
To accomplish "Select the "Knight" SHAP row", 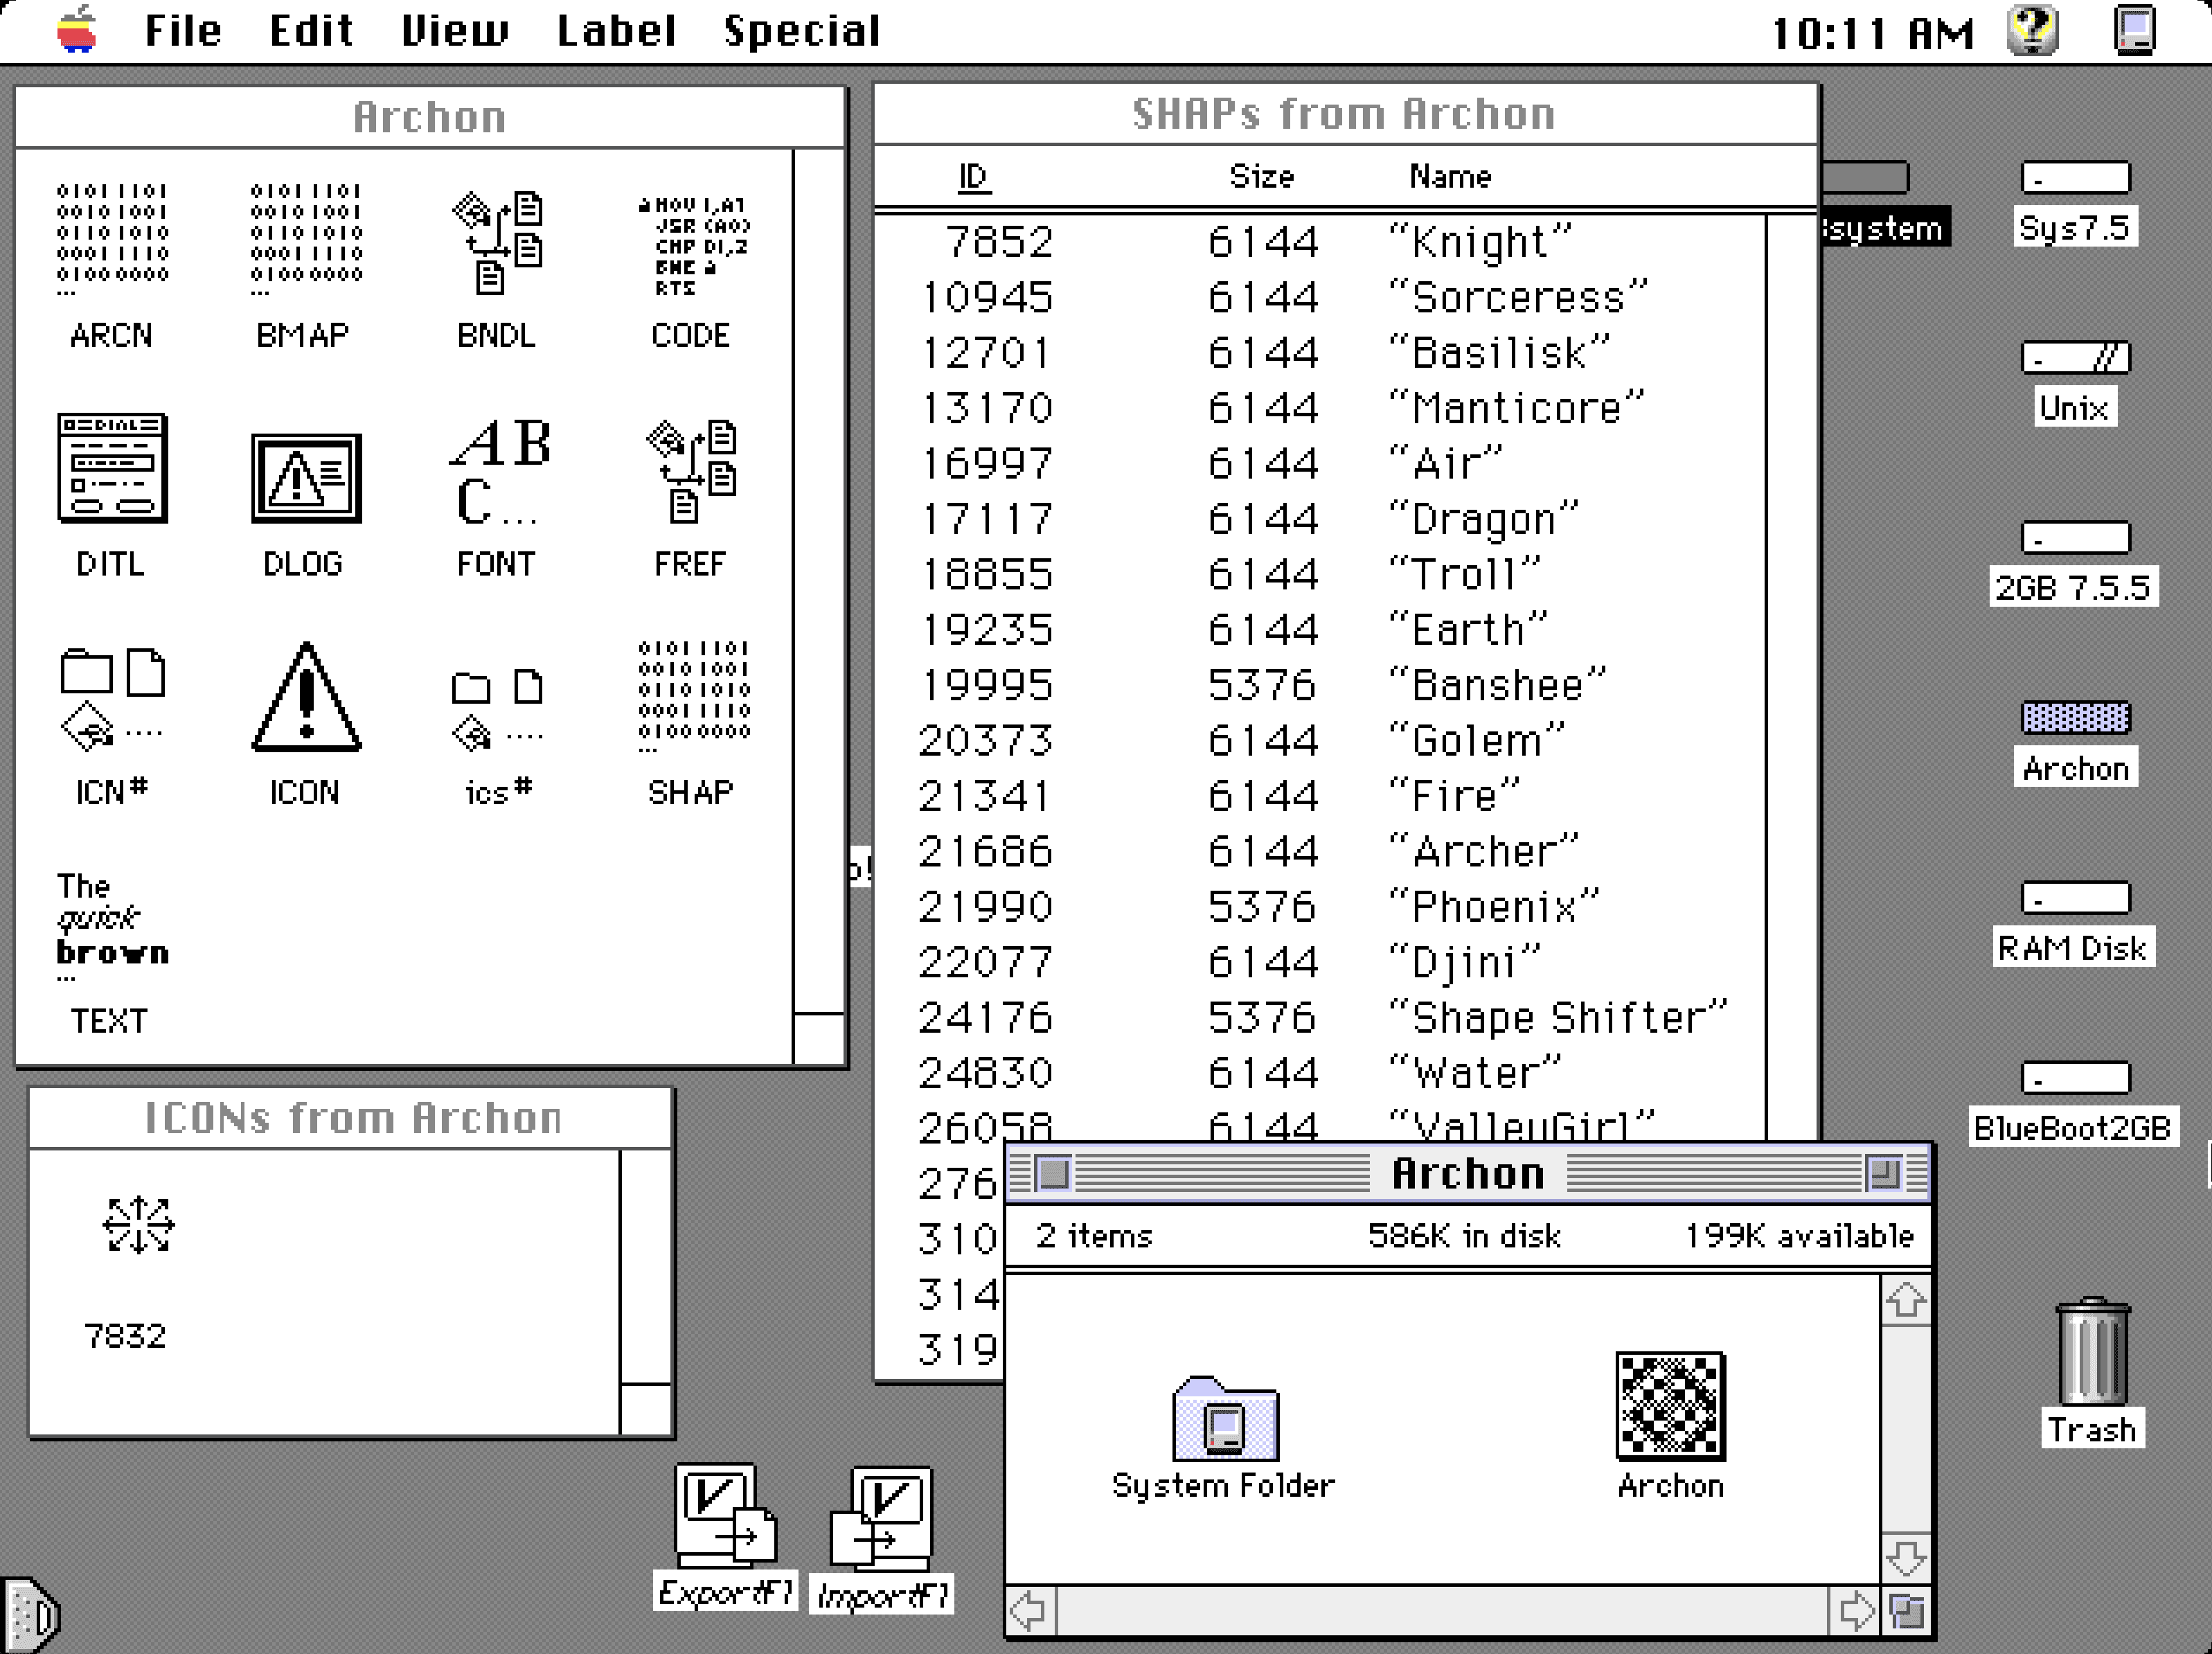I will click(x=1320, y=242).
